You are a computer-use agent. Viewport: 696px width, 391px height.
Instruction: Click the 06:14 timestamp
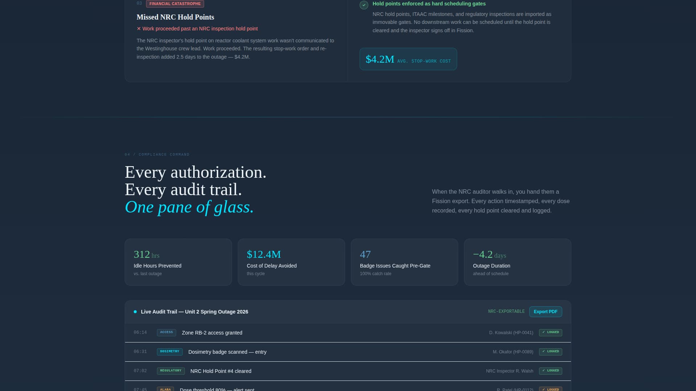click(x=140, y=332)
